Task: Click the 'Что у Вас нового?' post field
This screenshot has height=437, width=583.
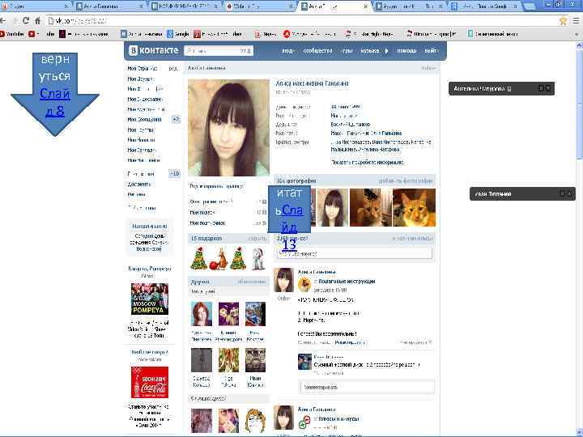Action: click(355, 254)
